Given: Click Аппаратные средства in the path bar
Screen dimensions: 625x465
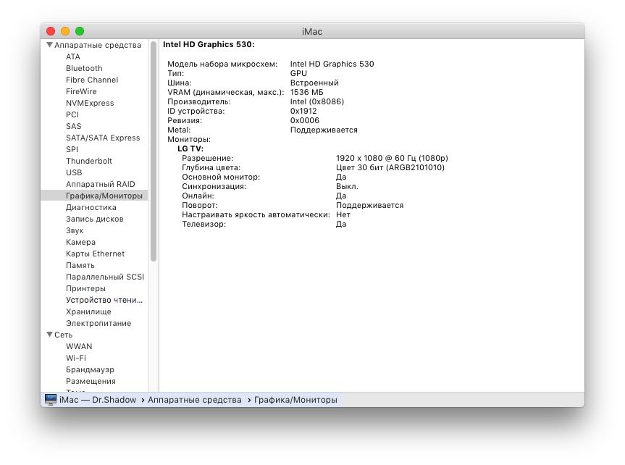Looking at the screenshot, I should pos(194,400).
